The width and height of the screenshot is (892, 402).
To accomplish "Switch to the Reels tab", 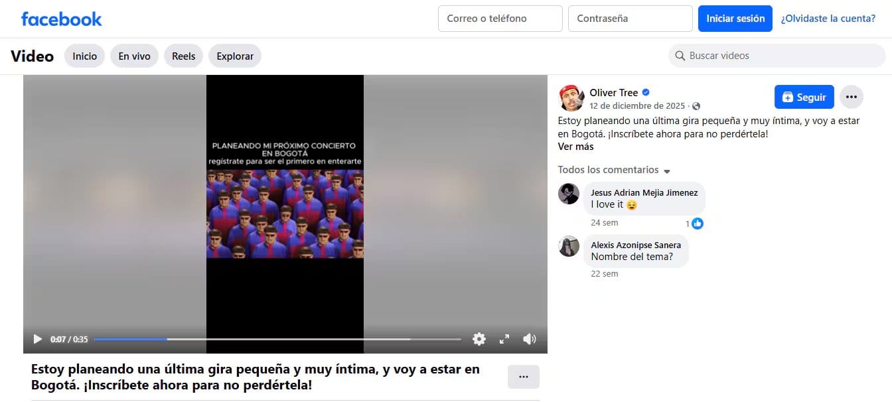I will (183, 56).
